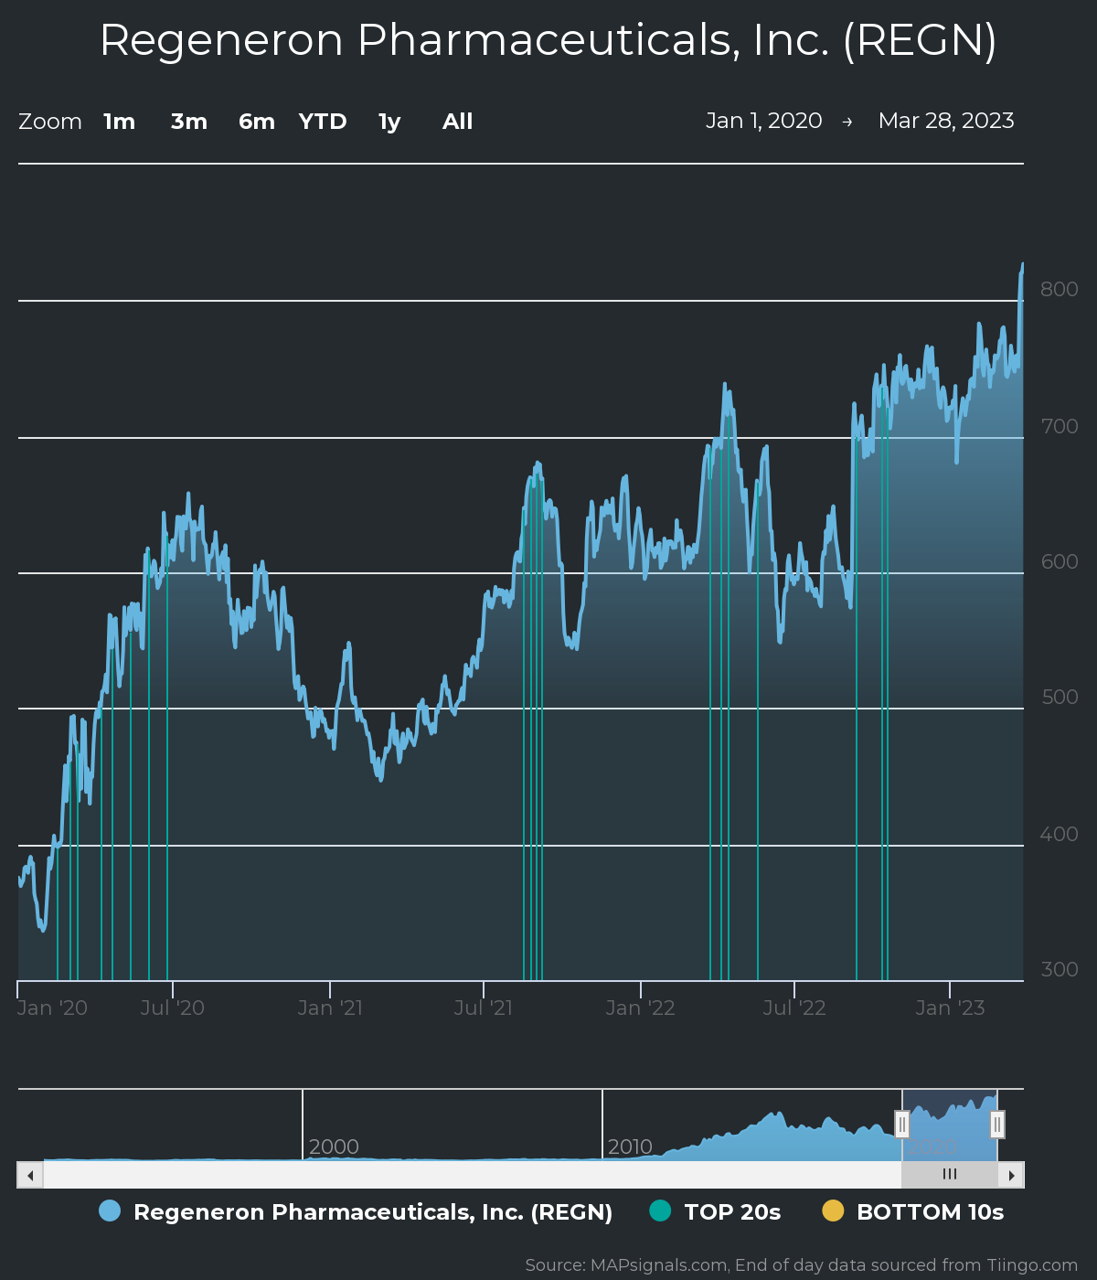The width and height of the screenshot is (1097, 1280).
Task: Click the Jul '20 x-axis label
Action: click(x=173, y=1008)
